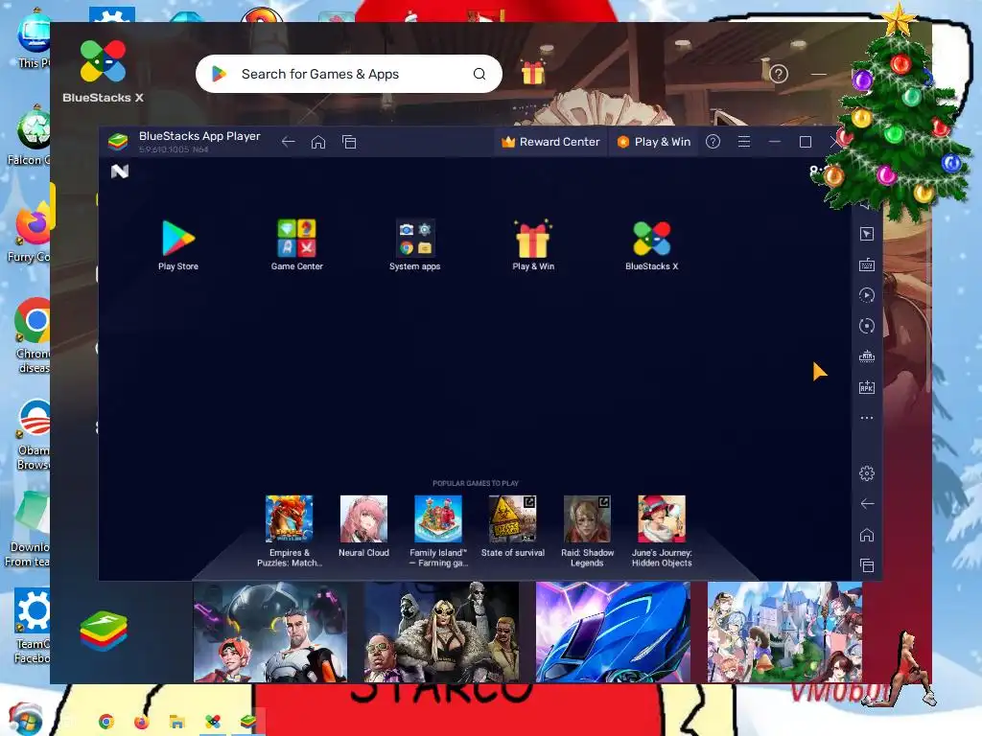The width and height of the screenshot is (982, 736).
Task: Click the gift icon beside search bar
Action: pos(533,73)
